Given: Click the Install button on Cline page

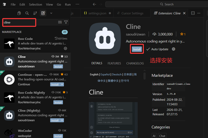Looking at the screenshot, I should pos(137,49).
